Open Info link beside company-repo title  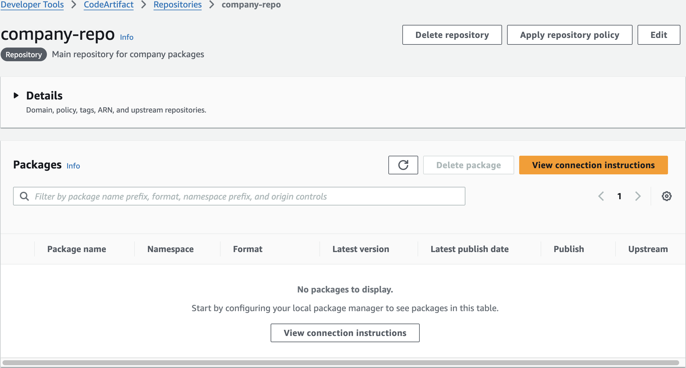click(x=126, y=37)
